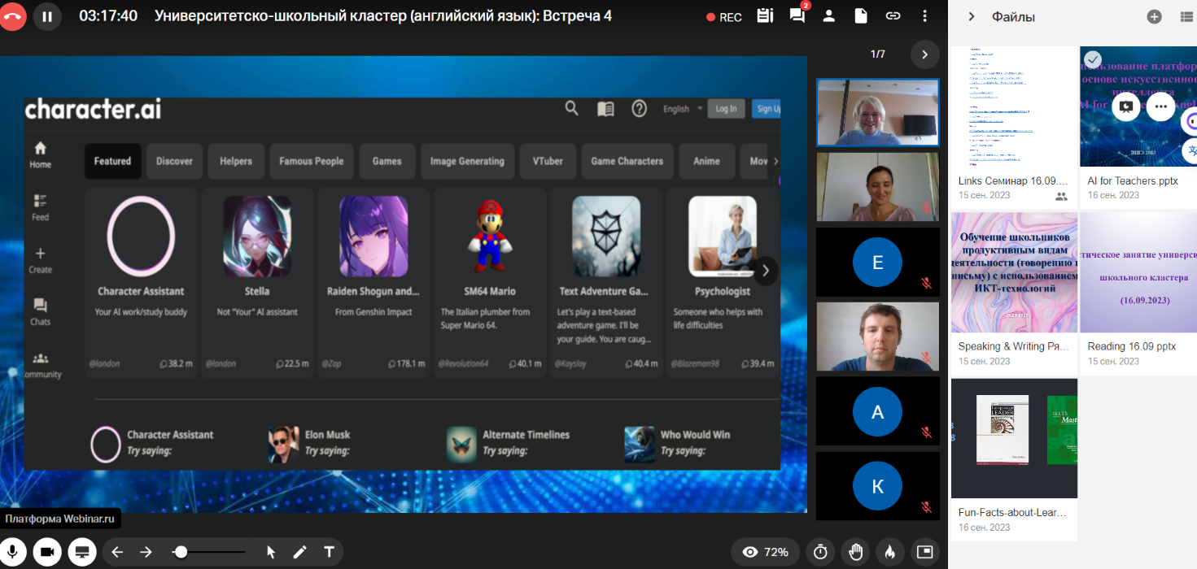Click the slide zoom slider handle
The image size is (1197, 569).
(181, 552)
